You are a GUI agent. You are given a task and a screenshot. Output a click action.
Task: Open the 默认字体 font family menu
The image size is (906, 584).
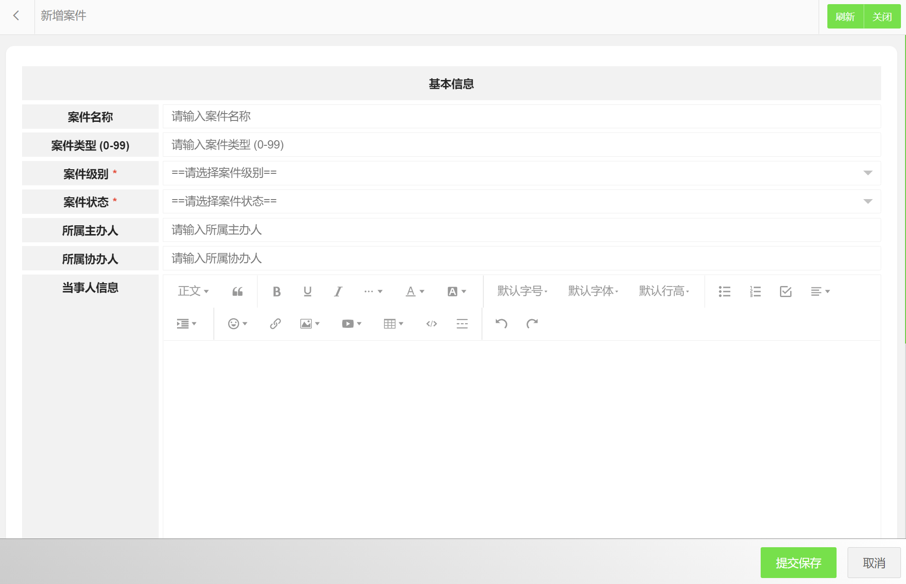click(593, 292)
